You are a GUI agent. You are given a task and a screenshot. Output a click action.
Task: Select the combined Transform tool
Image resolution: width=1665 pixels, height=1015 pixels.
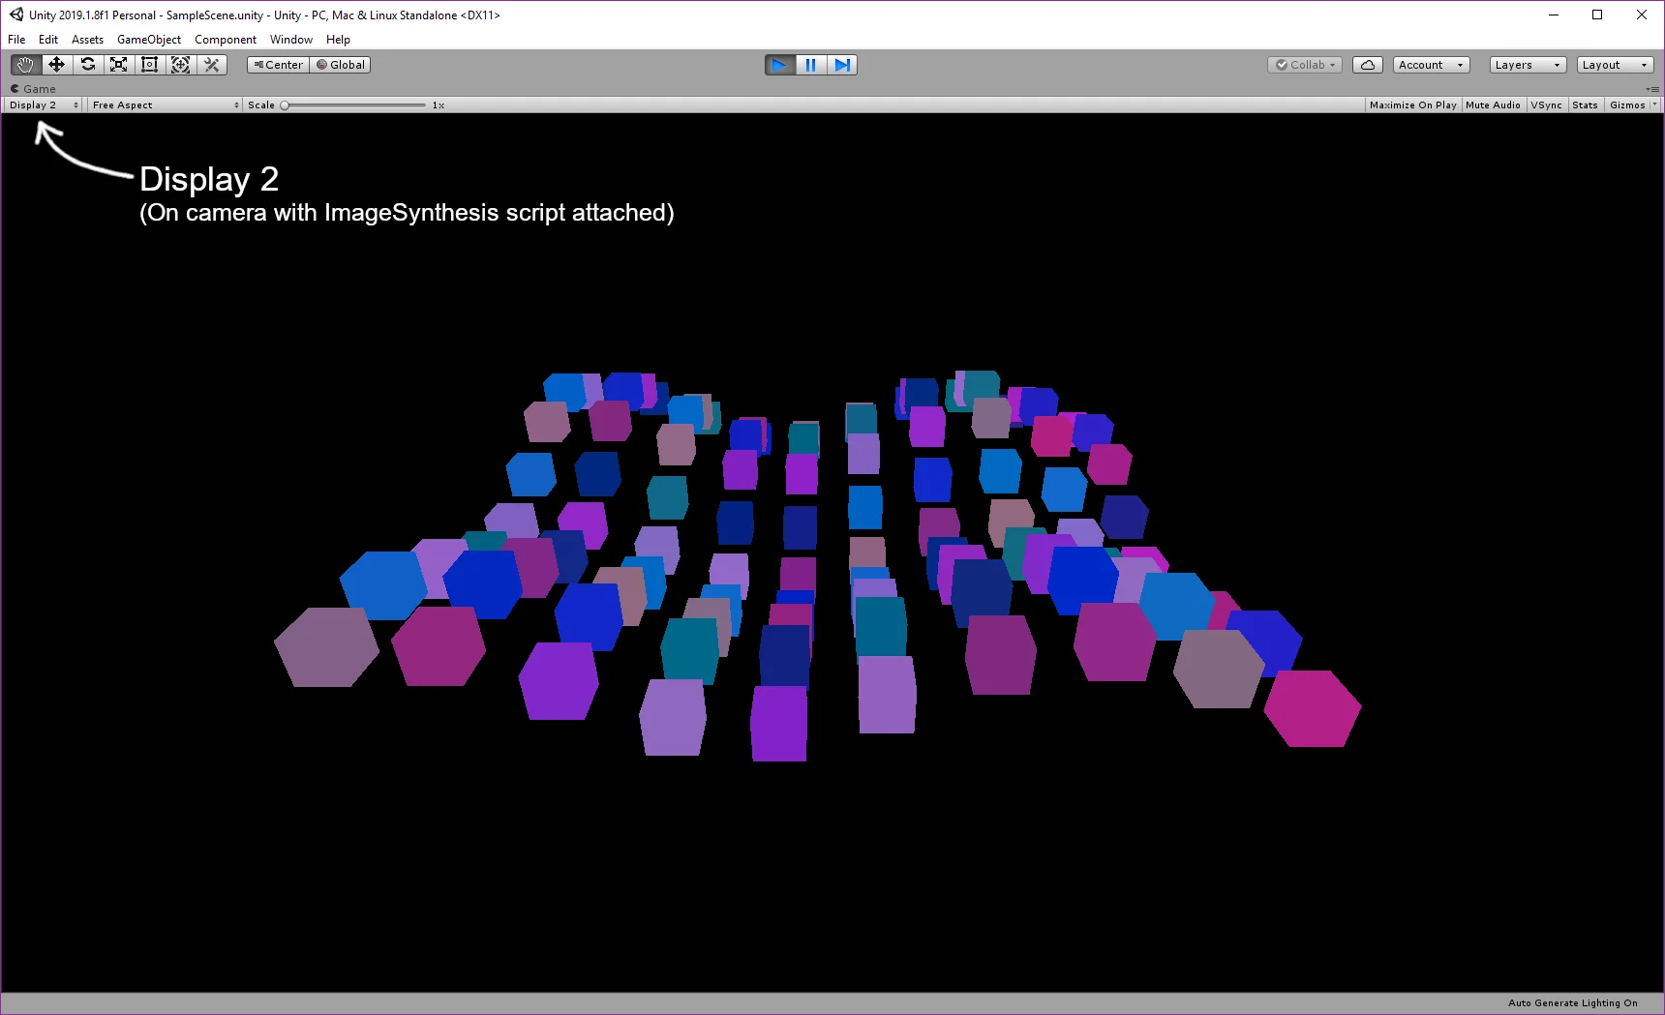pyautogui.click(x=180, y=65)
